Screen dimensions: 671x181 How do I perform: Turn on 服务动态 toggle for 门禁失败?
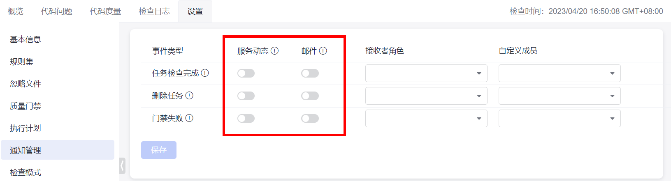246,119
